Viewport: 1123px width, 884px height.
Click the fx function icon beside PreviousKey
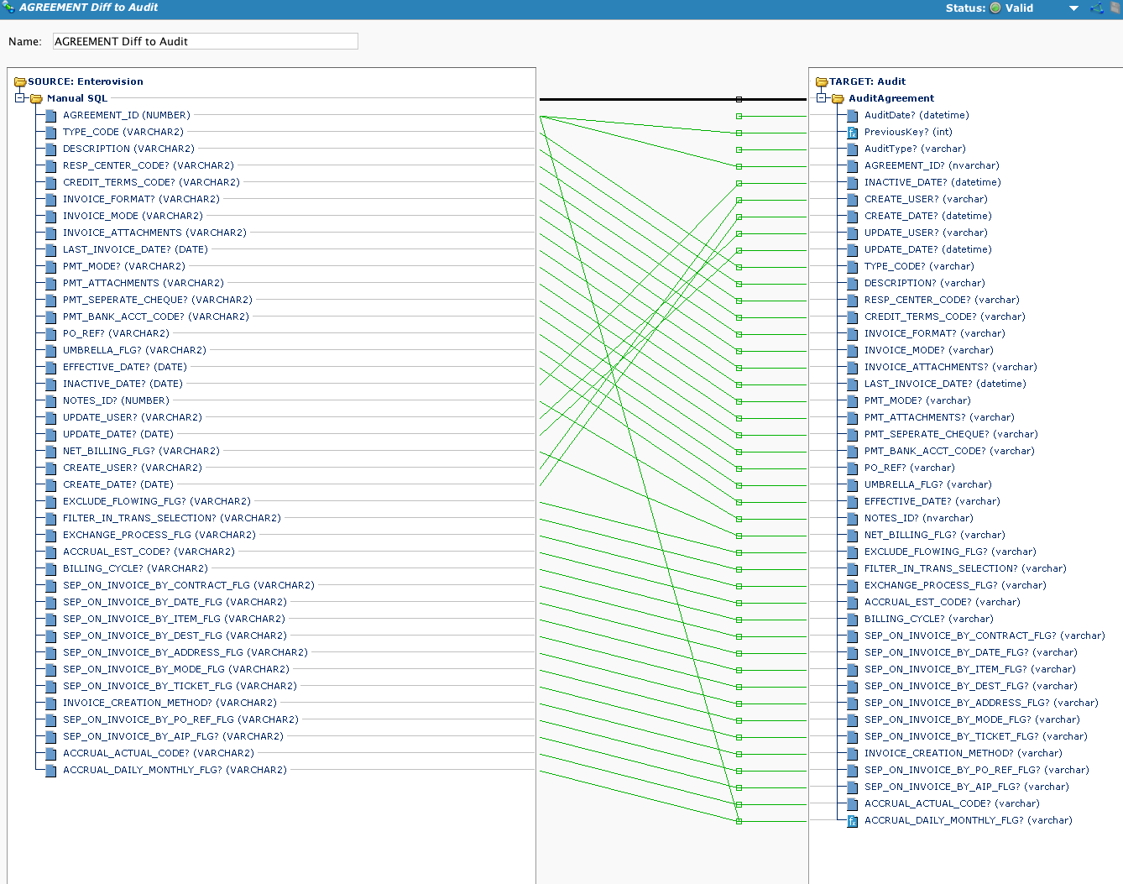point(852,133)
